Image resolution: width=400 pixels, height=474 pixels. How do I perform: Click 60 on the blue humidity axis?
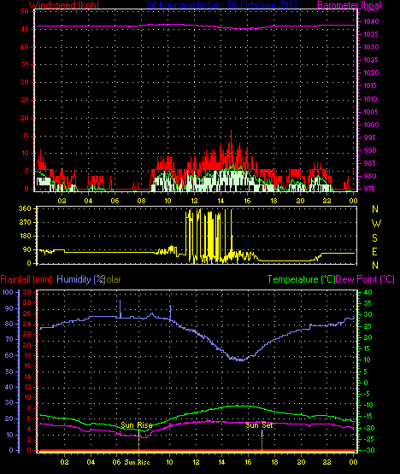click(9, 355)
